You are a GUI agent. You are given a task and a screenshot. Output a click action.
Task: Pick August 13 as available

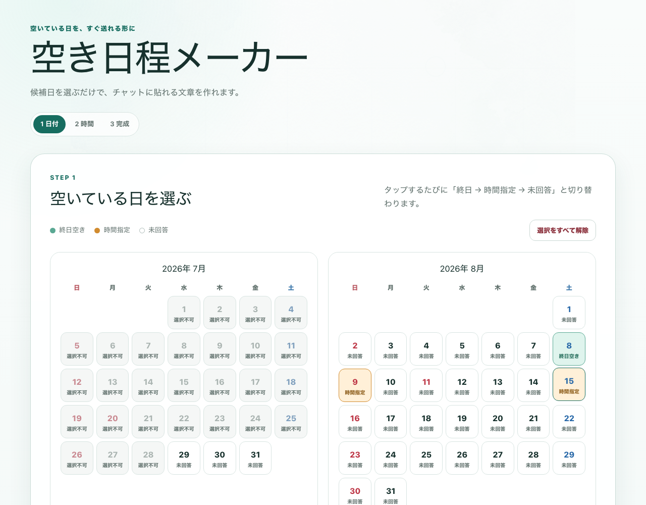point(498,385)
